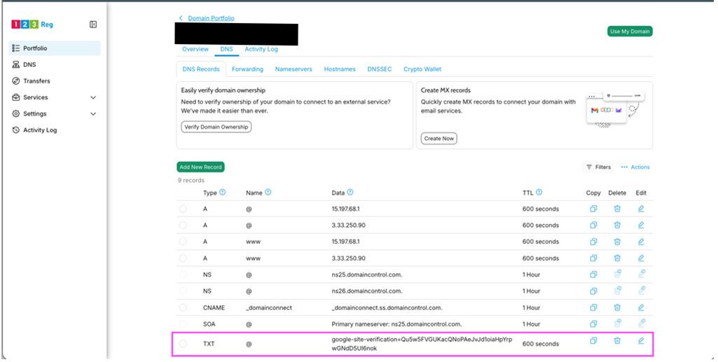Select the A @ 3.33.250.90 record checkbox
The image size is (718, 362).
pyautogui.click(x=183, y=225)
